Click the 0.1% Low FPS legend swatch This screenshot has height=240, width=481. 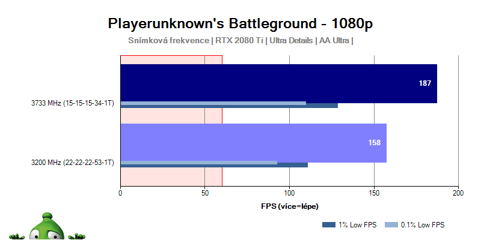pyautogui.click(x=391, y=225)
